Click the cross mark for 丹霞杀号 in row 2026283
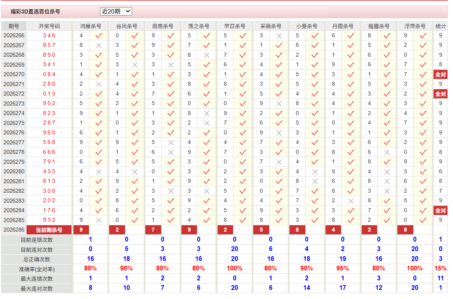The height and width of the screenshot is (299, 453). point(351,201)
